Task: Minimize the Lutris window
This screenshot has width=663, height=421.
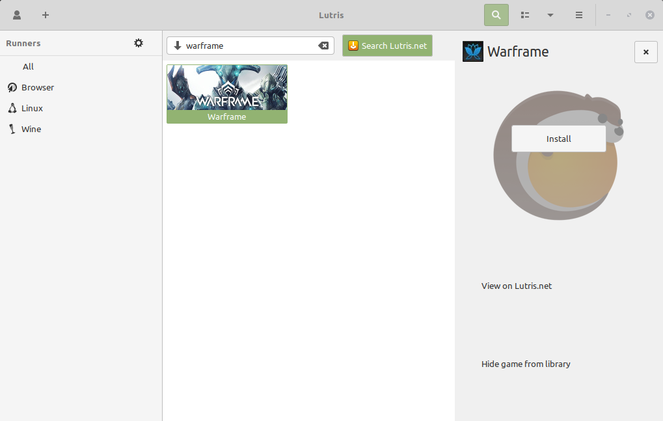Action: coord(608,15)
